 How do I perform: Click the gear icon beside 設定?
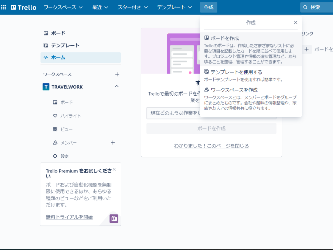pyautogui.click(x=55, y=156)
